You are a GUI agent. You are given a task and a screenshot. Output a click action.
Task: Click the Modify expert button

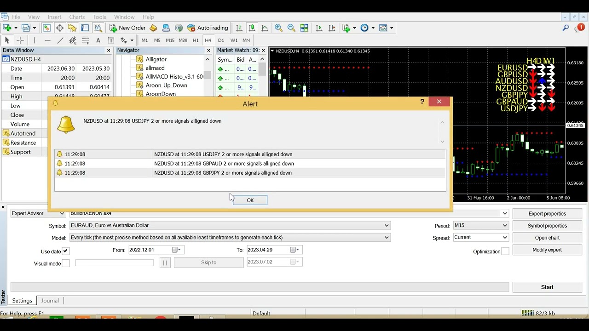tap(547, 250)
